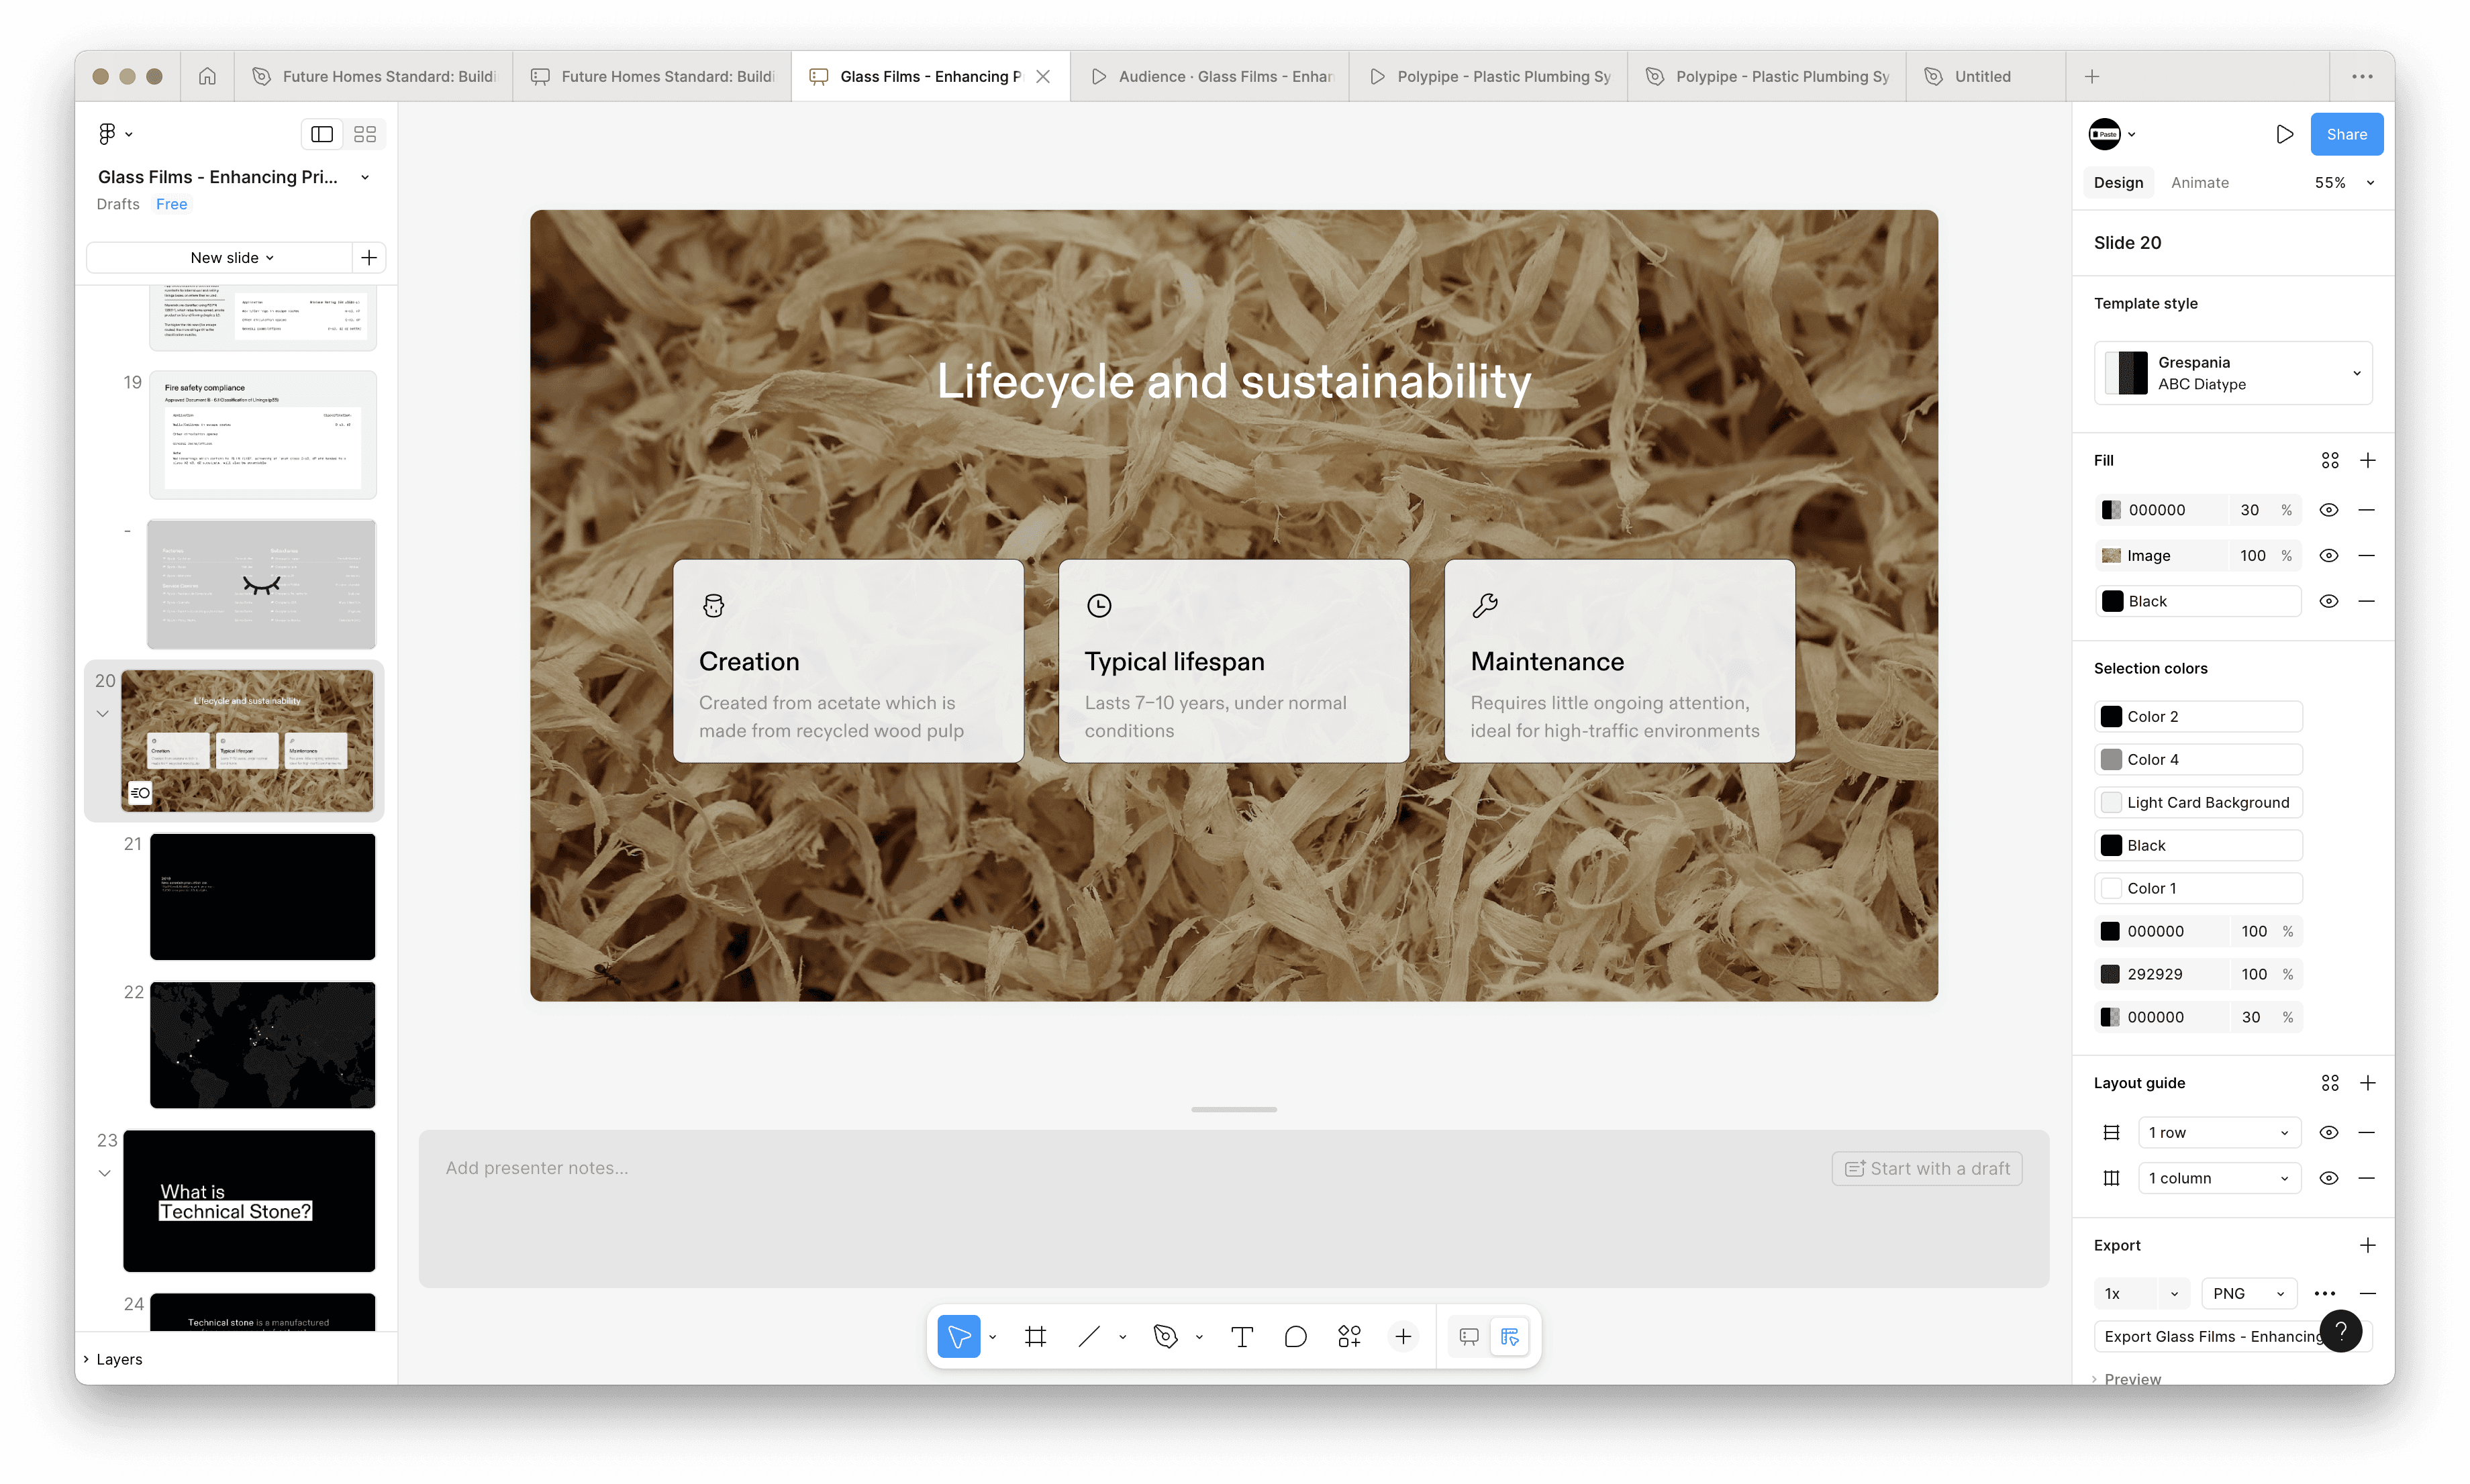Click Start with a draft button
2470x1484 pixels.
(x=1927, y=1168)
